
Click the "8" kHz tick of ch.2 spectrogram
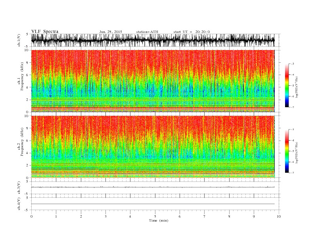tap(28, 128)
